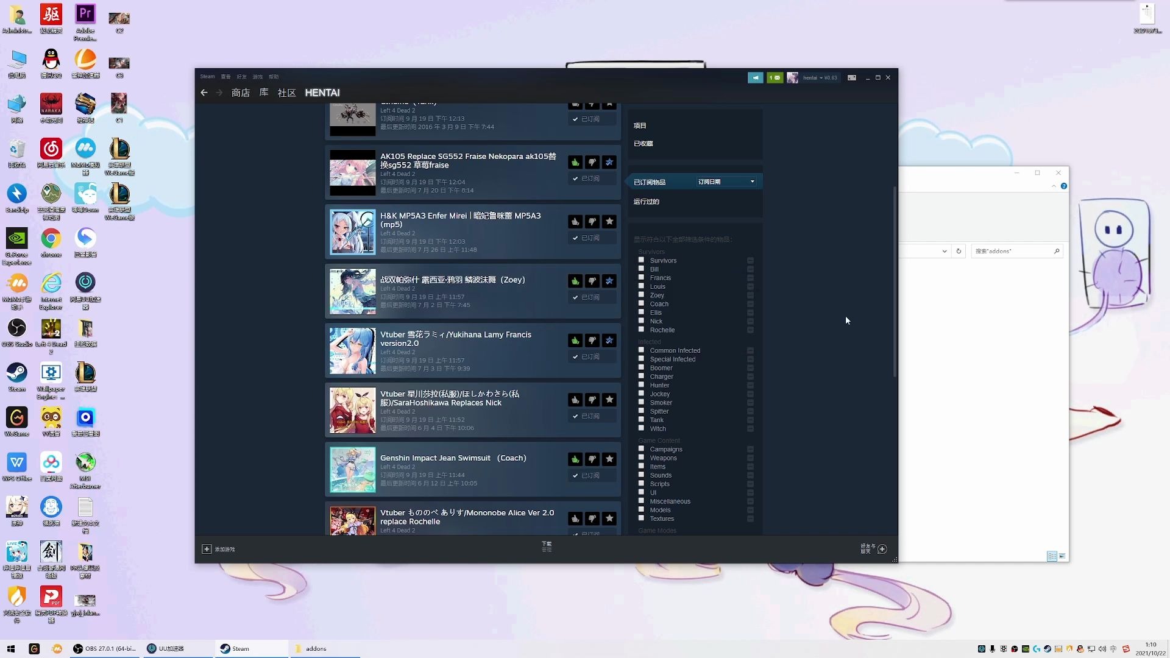Viewport: 1170px width, 658px height.
Task: Tick the Tank infected checkbox
Action: point(641,419)
